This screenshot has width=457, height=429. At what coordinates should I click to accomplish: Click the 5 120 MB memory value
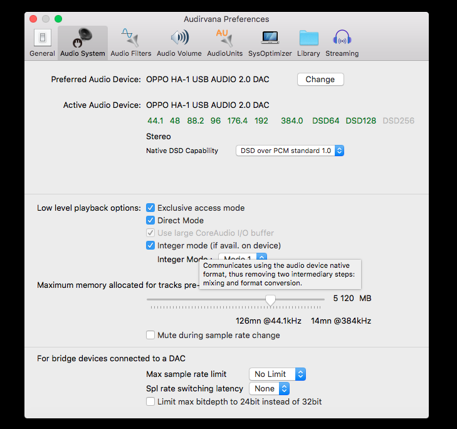352,299
